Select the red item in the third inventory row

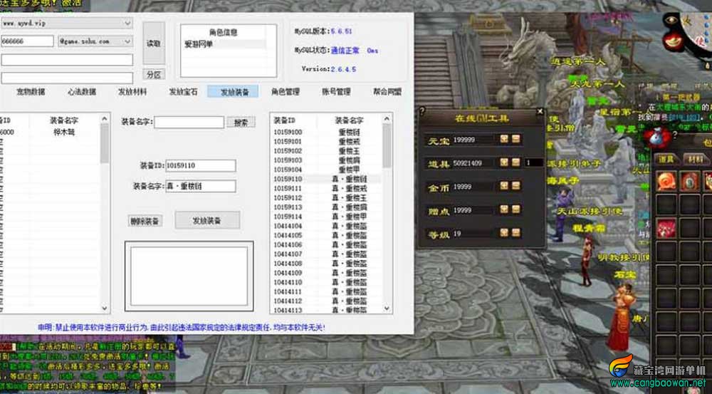(666, 228)
